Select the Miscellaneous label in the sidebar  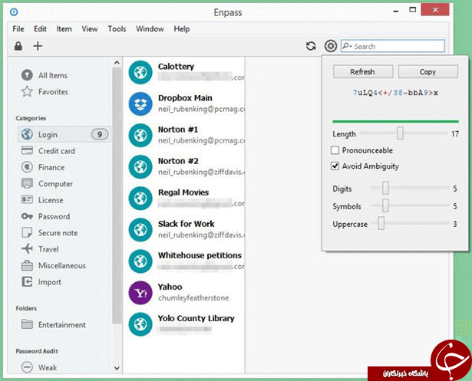pyautogui.click(x=61, y=265)
